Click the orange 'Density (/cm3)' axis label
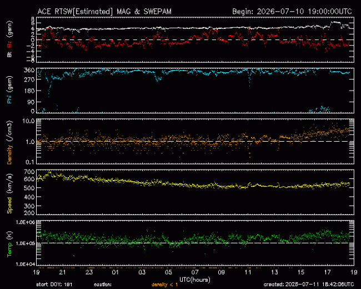 tap(9, 142)
